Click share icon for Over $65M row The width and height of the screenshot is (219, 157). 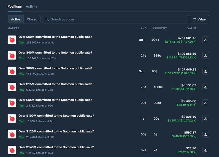point(206,103)
